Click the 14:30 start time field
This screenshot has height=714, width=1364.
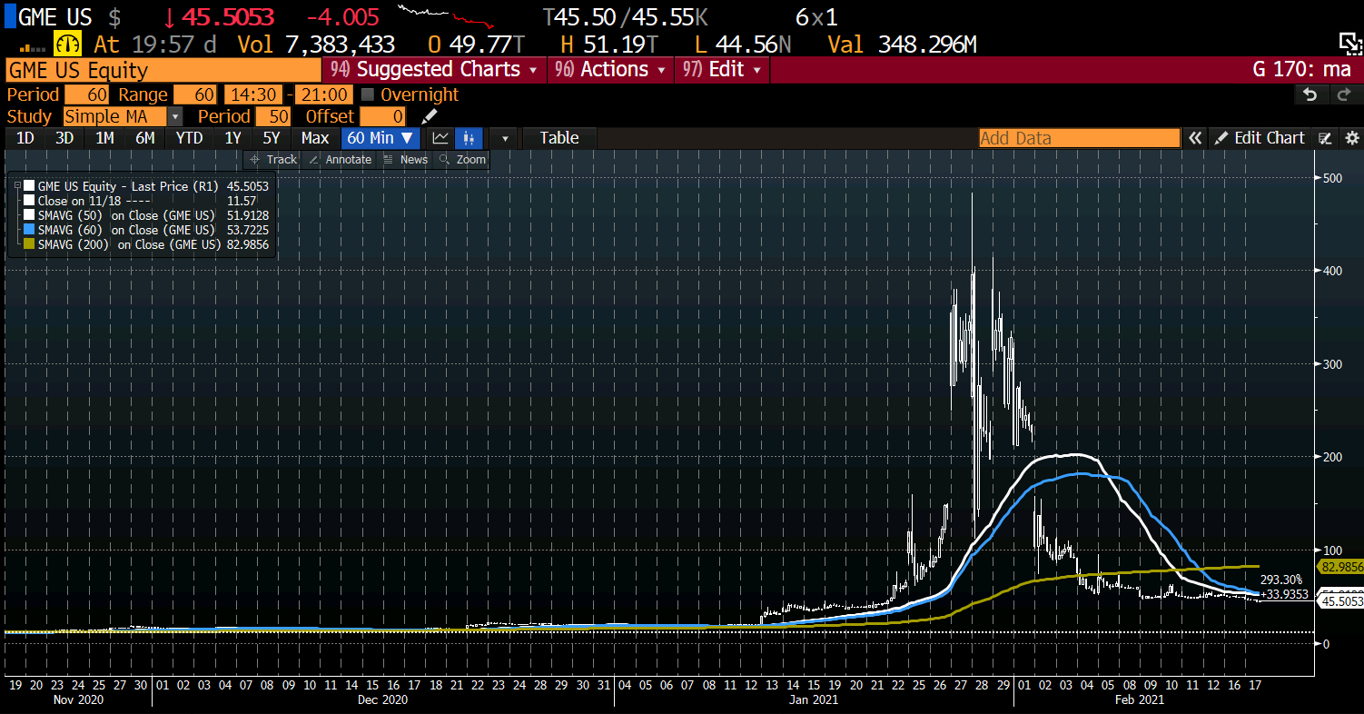click(x=253, y=94)
